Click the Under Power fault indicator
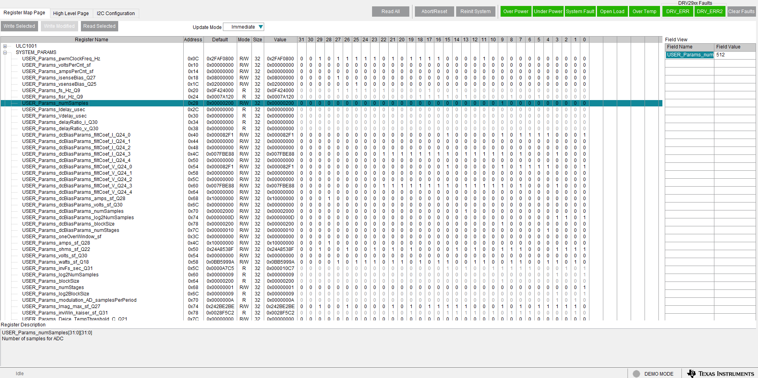Image resolution: width=758 pixels, height=378 pixels. [548, 11]
